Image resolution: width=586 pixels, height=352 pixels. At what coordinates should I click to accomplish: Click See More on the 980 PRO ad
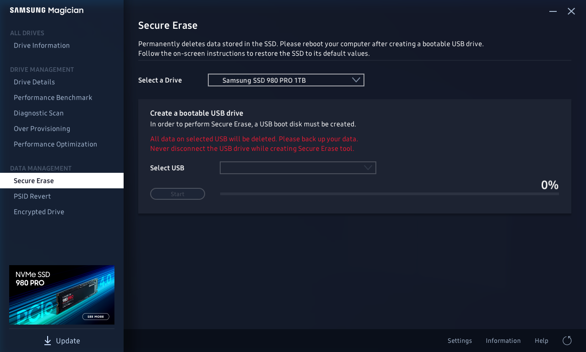[96, 316]
